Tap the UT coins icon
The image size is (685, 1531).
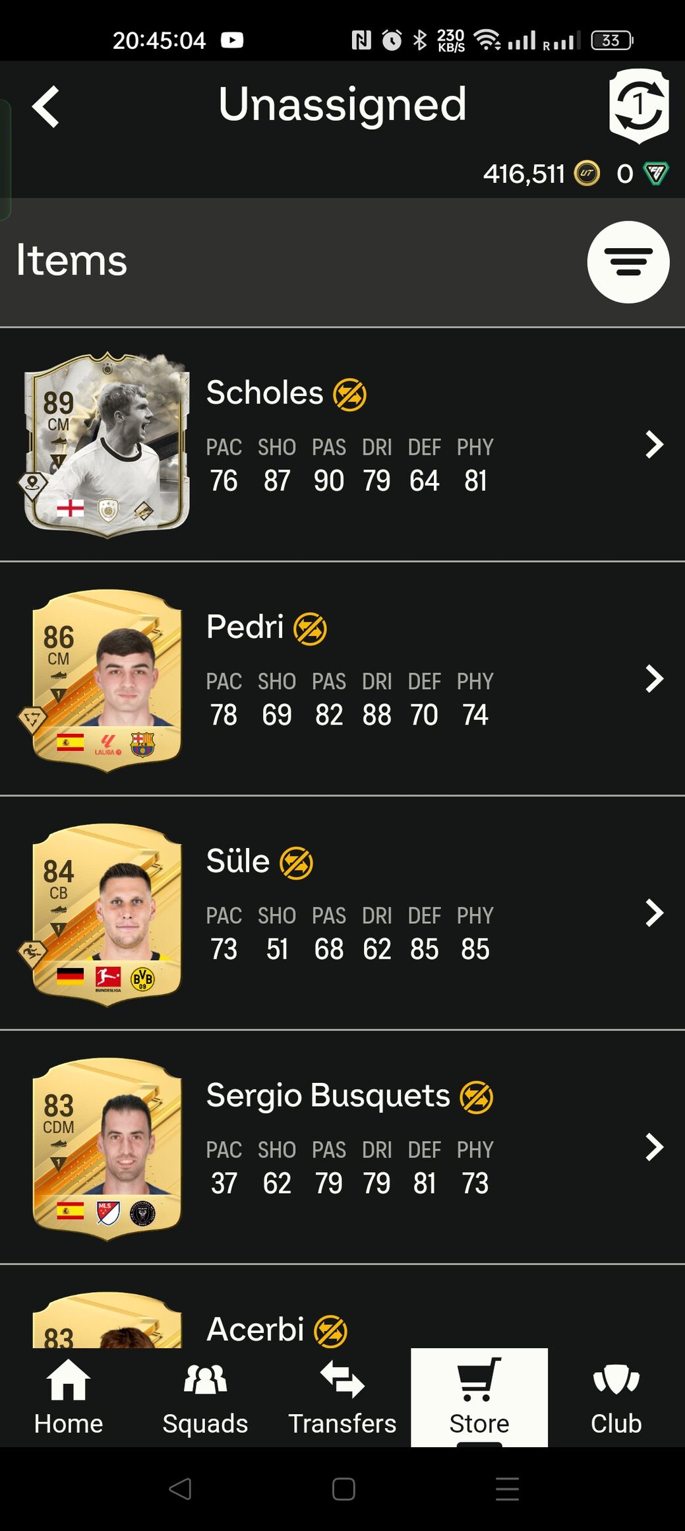click(x=587, y=174)
